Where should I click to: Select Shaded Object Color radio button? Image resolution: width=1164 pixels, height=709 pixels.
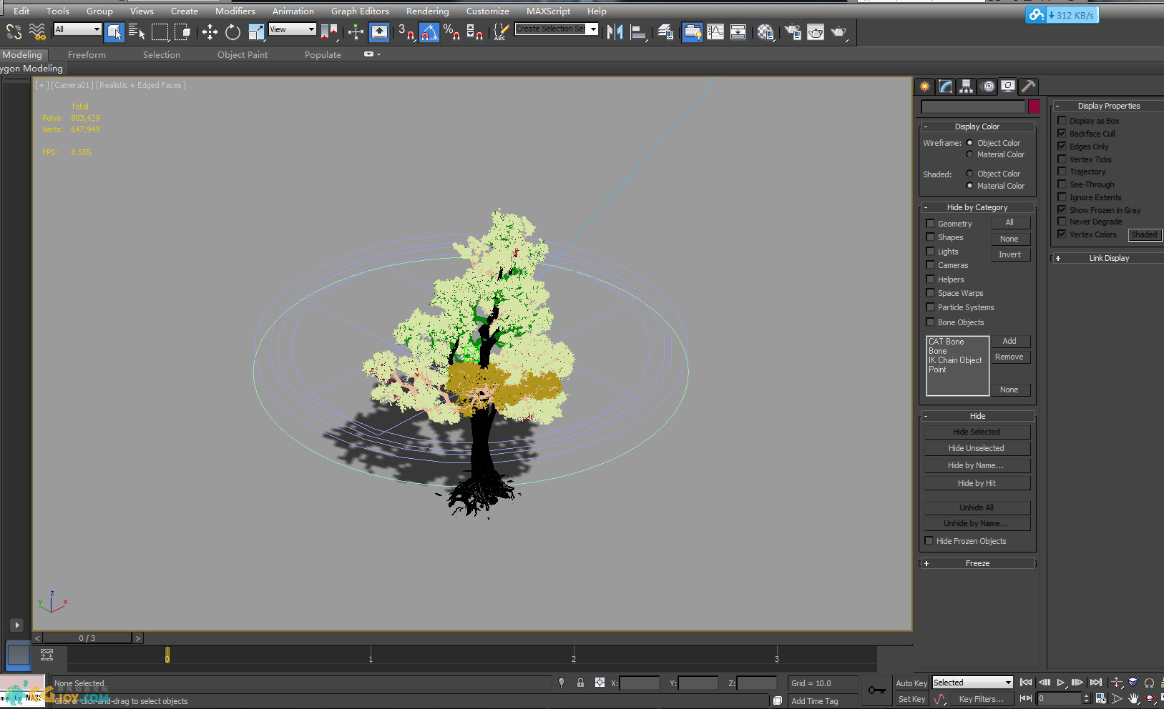pyautogui.click(x=969, y=174)
